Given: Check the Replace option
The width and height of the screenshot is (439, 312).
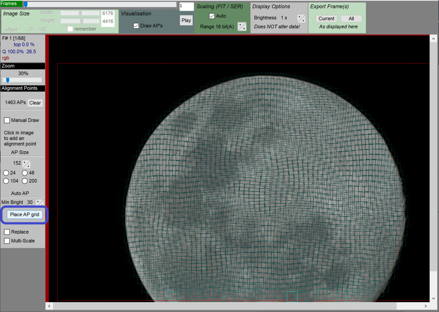Looking at the screenshot, I should pyautogui.click(x=7, y=232).
